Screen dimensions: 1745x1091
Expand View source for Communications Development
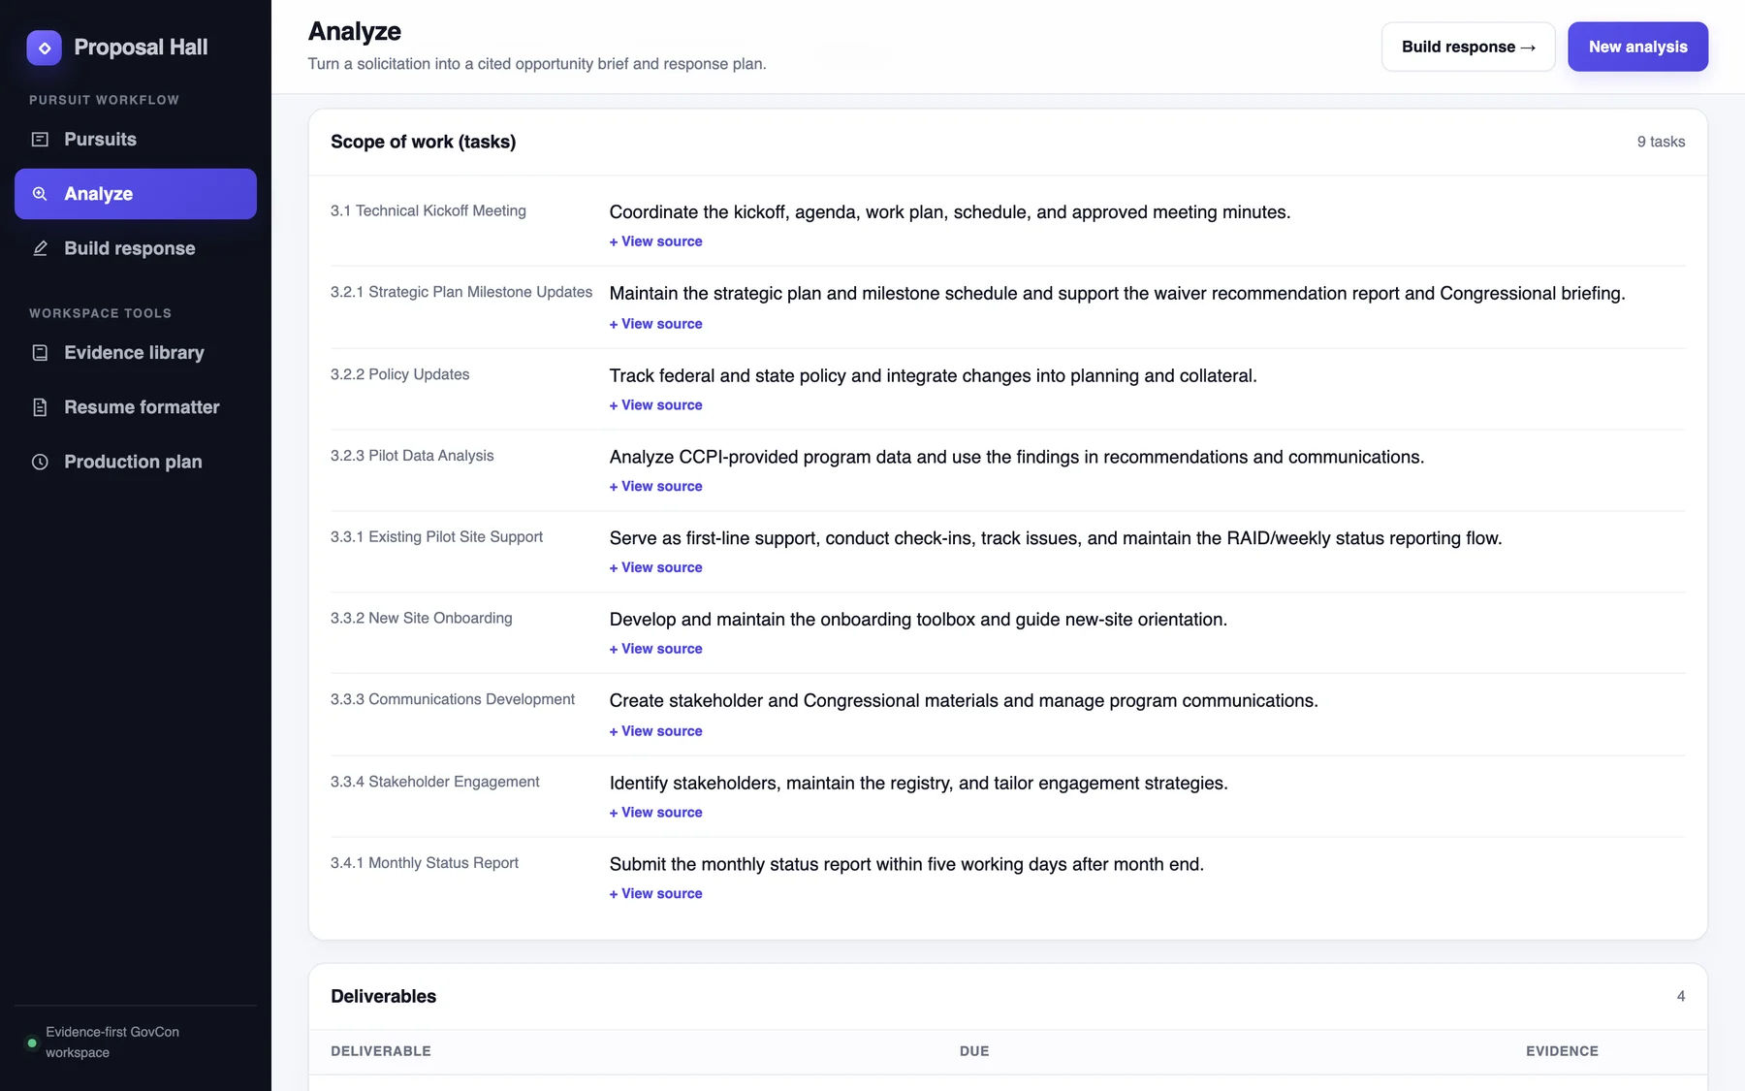(655, 731)
